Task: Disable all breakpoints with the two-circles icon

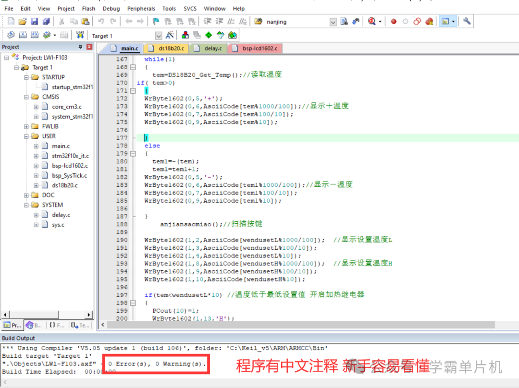Action: [x=418, y=22]
